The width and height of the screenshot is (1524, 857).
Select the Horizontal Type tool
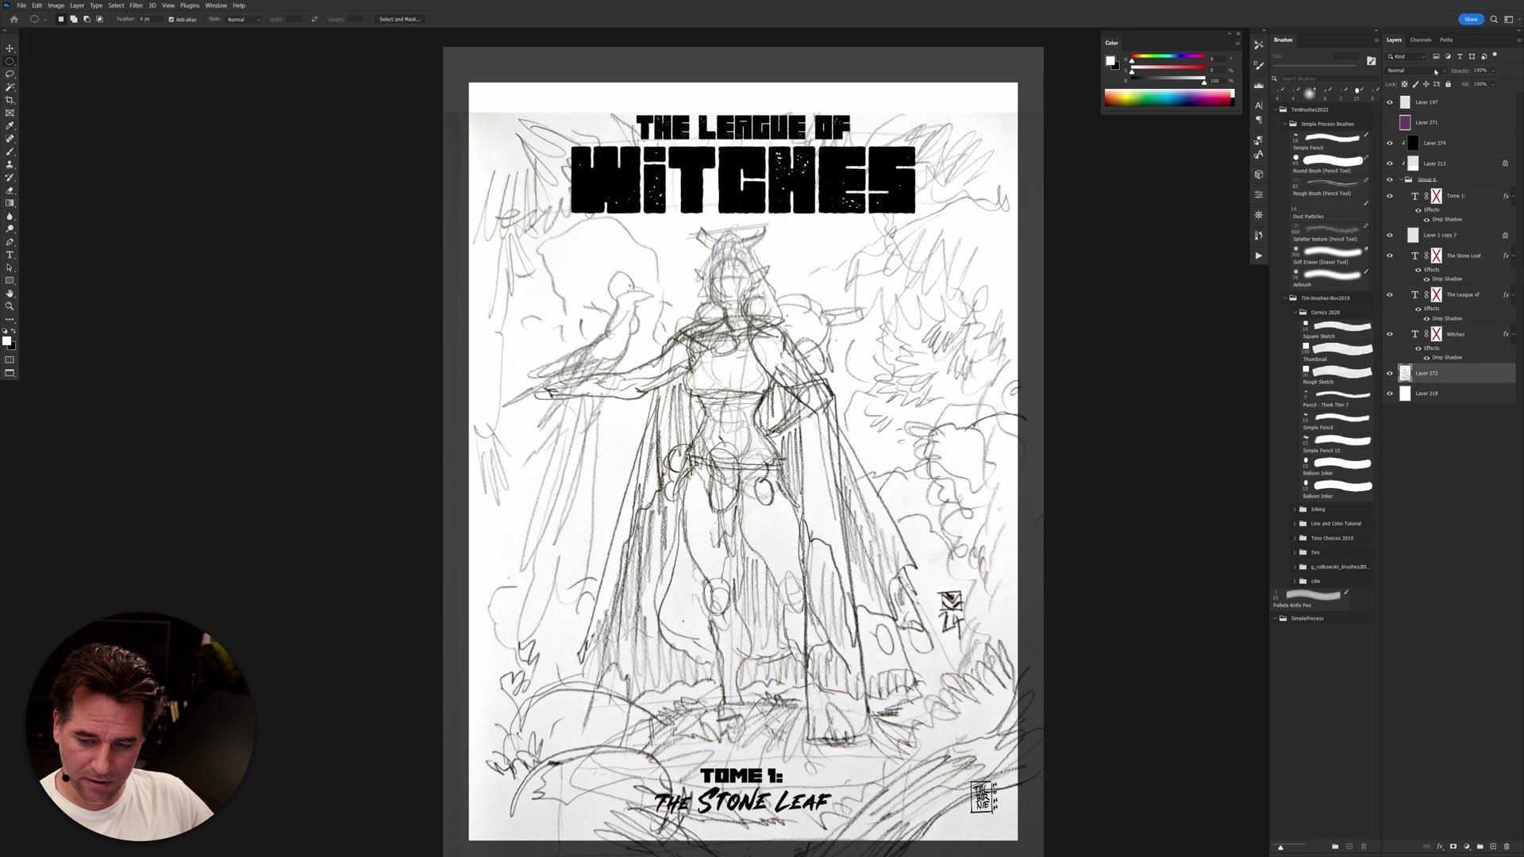[x=10, y=255]
